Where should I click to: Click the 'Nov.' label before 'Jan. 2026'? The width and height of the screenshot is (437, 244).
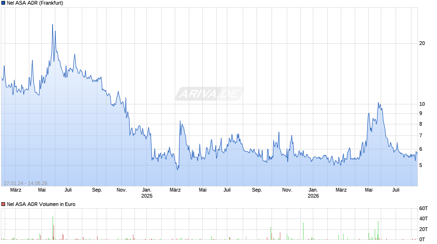click(287, 190)
